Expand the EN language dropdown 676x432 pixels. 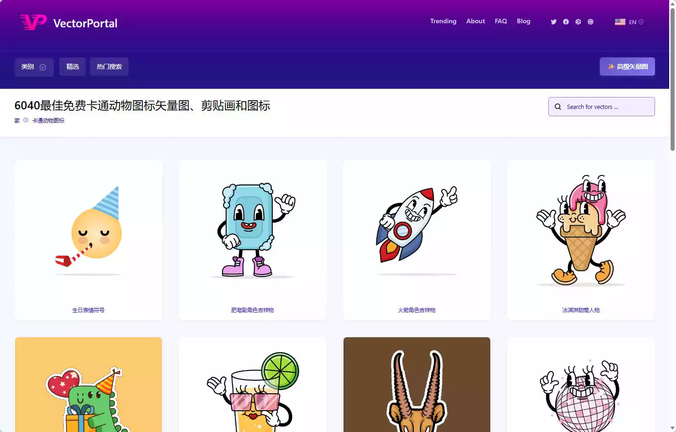click(636, 22)
